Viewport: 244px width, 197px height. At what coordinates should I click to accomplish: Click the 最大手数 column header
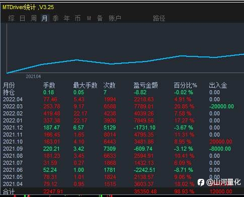[85, 85]
